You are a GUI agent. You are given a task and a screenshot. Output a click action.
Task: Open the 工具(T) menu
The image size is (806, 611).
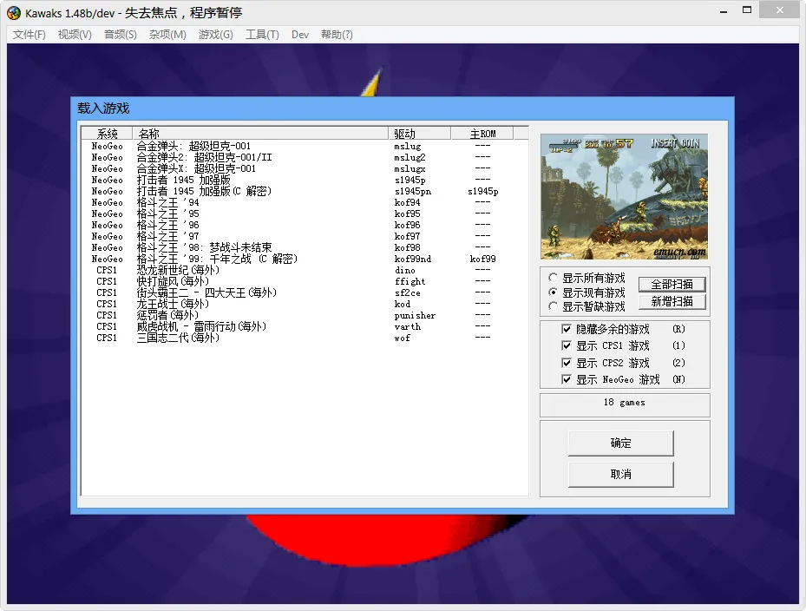pyautogui.click(x=262, y=35)
